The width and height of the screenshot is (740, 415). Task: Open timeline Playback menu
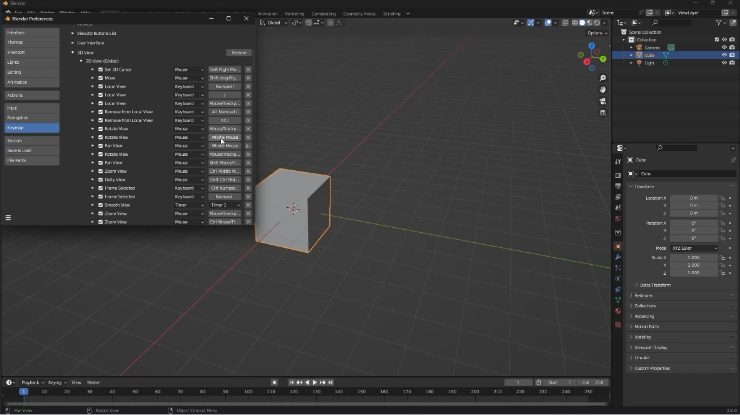[x=32, y=382]
